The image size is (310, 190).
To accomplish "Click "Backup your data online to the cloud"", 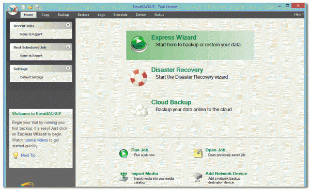I will pyautogui.click(x=194, y=109).
